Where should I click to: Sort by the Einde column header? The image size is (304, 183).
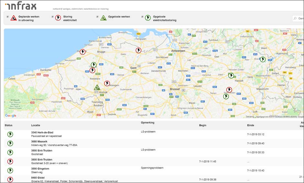point(251,125)
